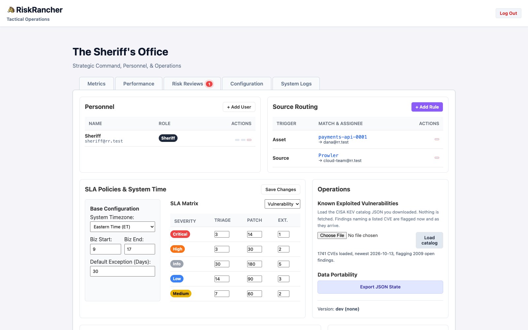This screenshot has height=330, width=528.
Task: Open the System Timezone dropdown
Action: tap(122, 227)
